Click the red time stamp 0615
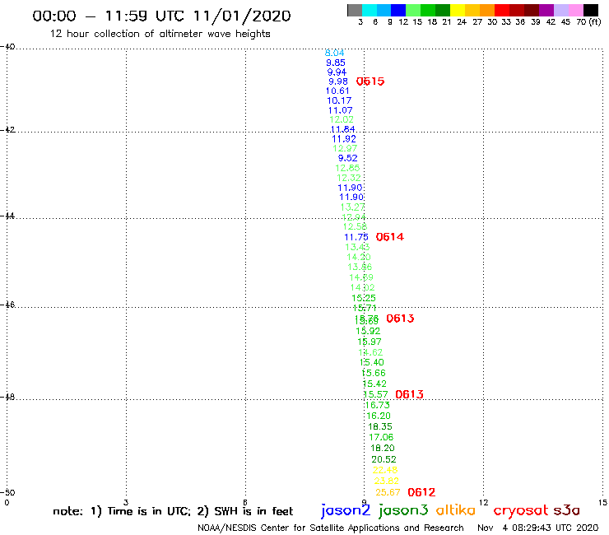Screen dimensions: 609x535 click(370, 81)
